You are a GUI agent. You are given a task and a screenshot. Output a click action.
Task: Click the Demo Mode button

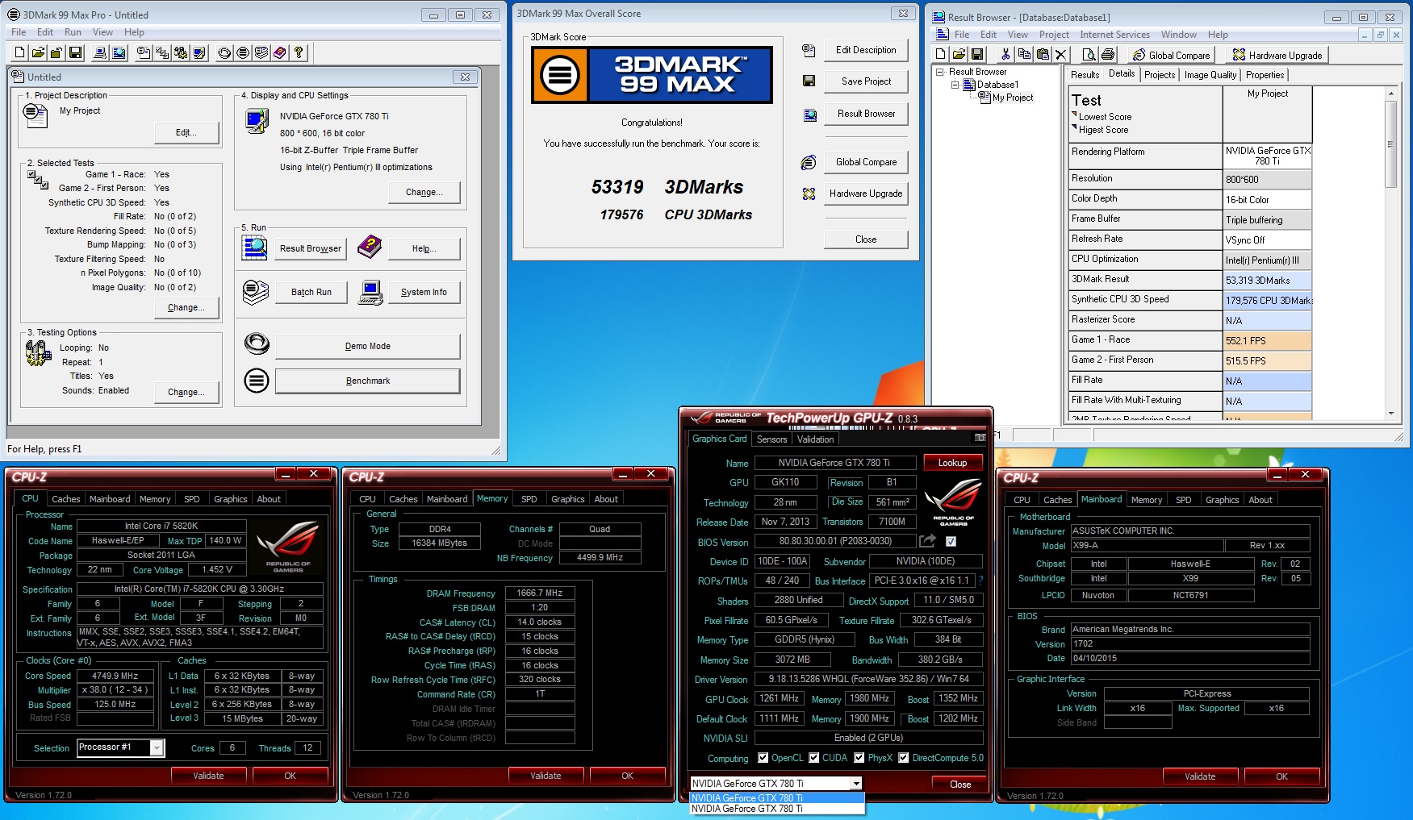point(368,346)
